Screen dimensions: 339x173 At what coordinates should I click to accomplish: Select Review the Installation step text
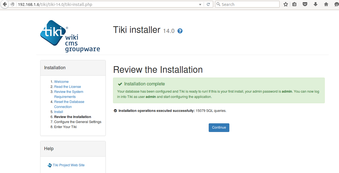[x=73, y=117]
